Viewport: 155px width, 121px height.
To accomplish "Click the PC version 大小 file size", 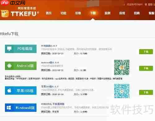I will pyautogui.click(x=81, y=54).
